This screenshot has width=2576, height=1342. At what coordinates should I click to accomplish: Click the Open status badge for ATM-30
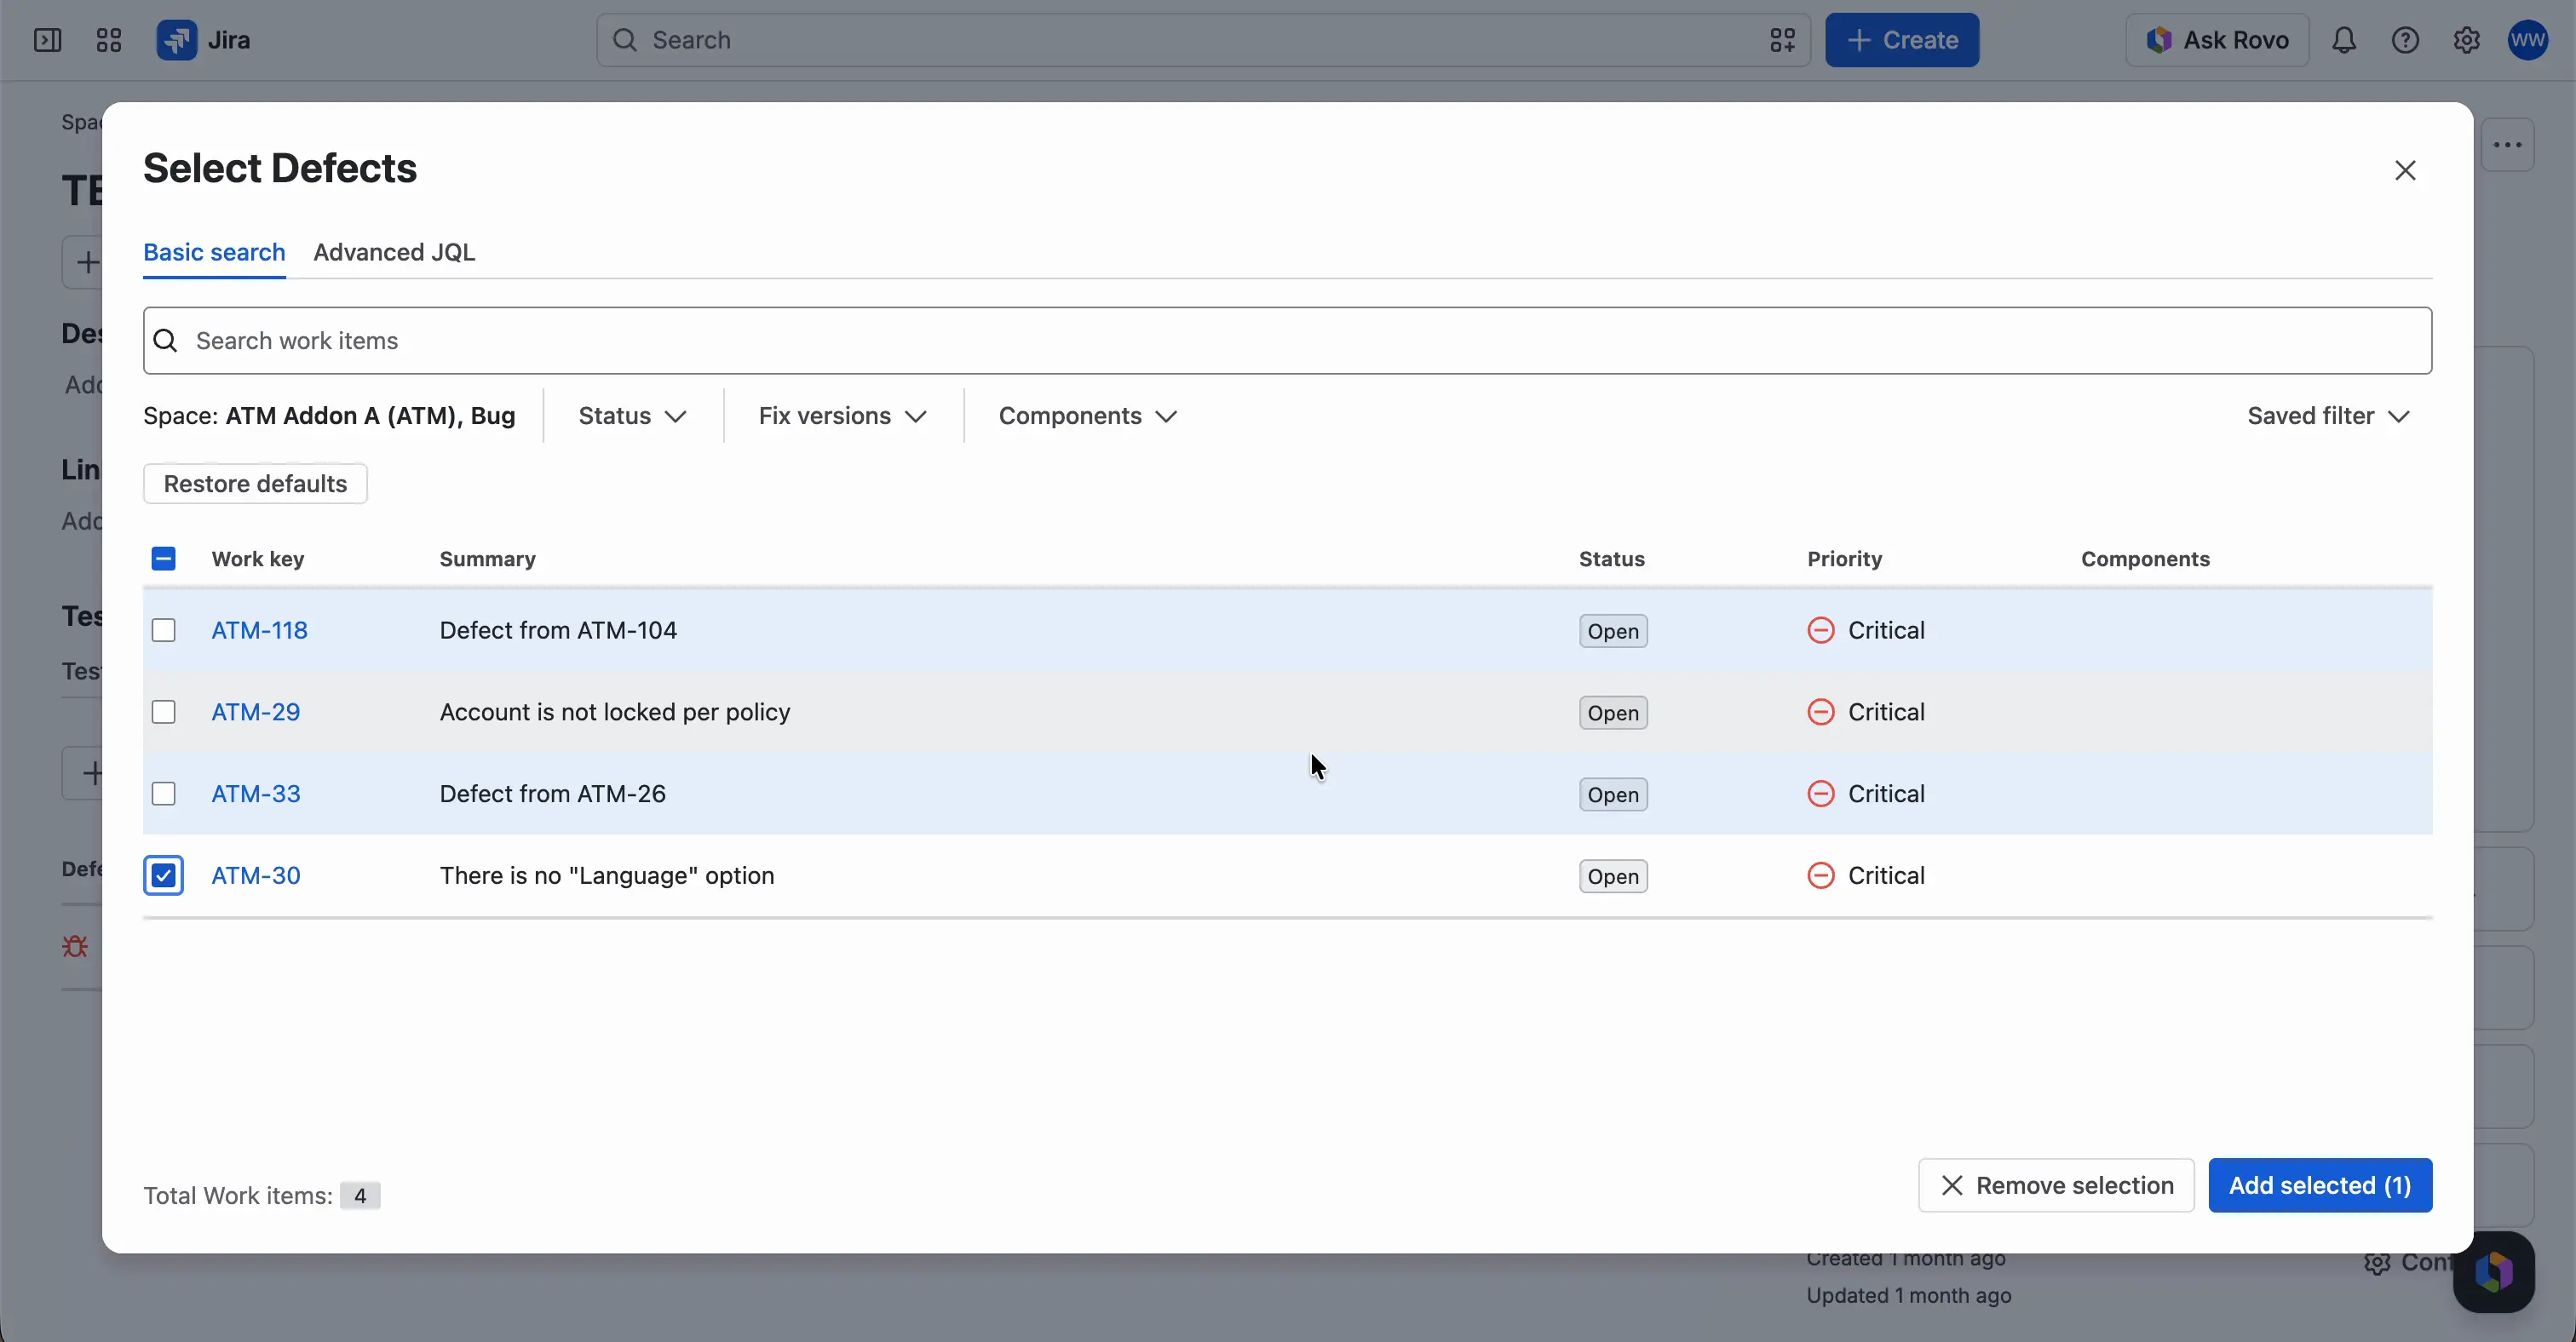[x=1613, y=877]
